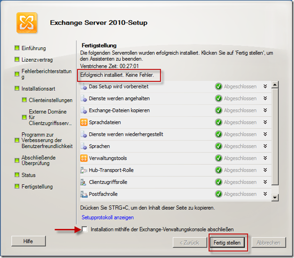Click the 'Fertig stellen' button
294x258 pixels.
point(227,242)
